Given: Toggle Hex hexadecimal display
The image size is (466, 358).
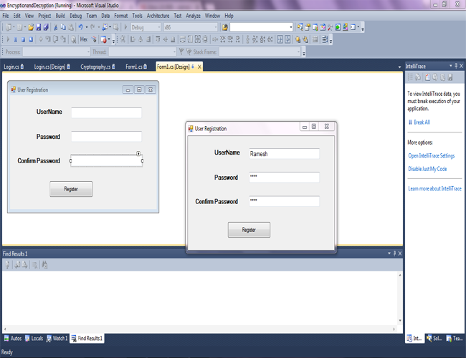Looking at the screenshot, I should click(84, 39).
